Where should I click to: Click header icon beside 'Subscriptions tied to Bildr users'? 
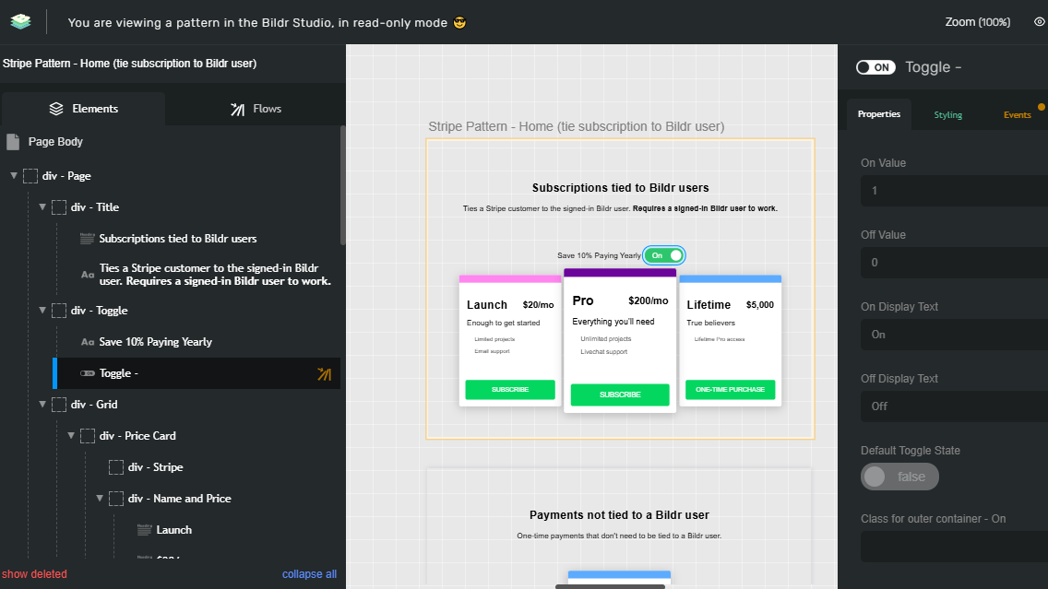87,239
